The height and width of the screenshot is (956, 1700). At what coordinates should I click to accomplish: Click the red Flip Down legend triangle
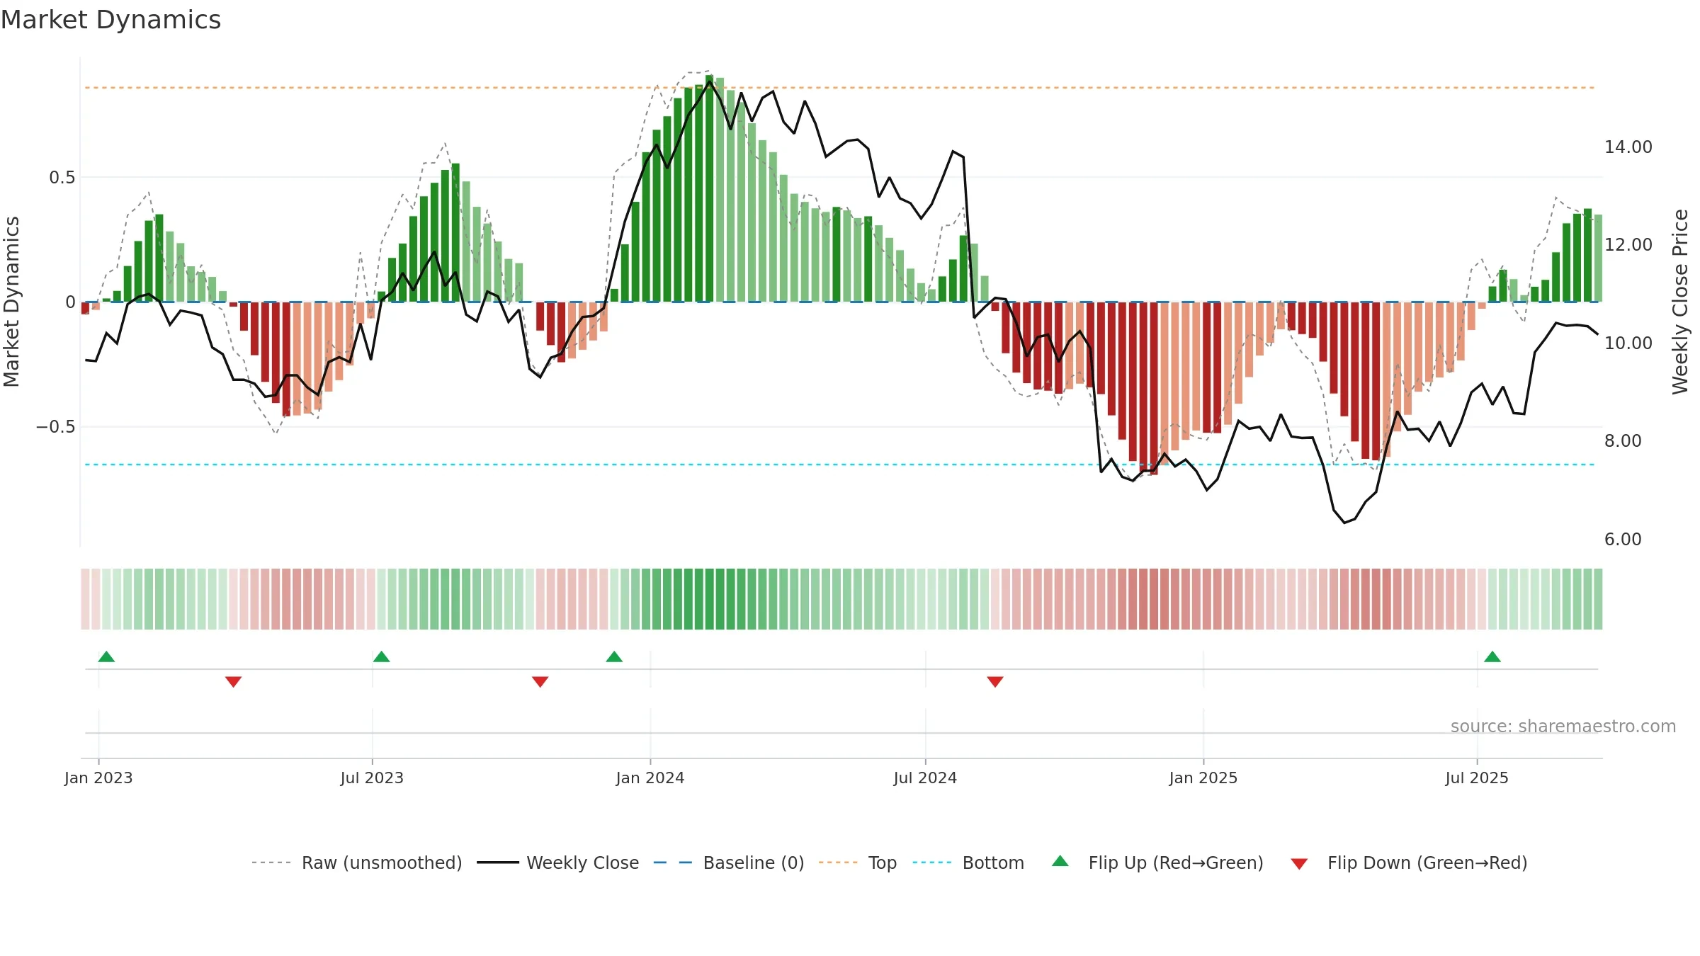tap(1299, 864)
